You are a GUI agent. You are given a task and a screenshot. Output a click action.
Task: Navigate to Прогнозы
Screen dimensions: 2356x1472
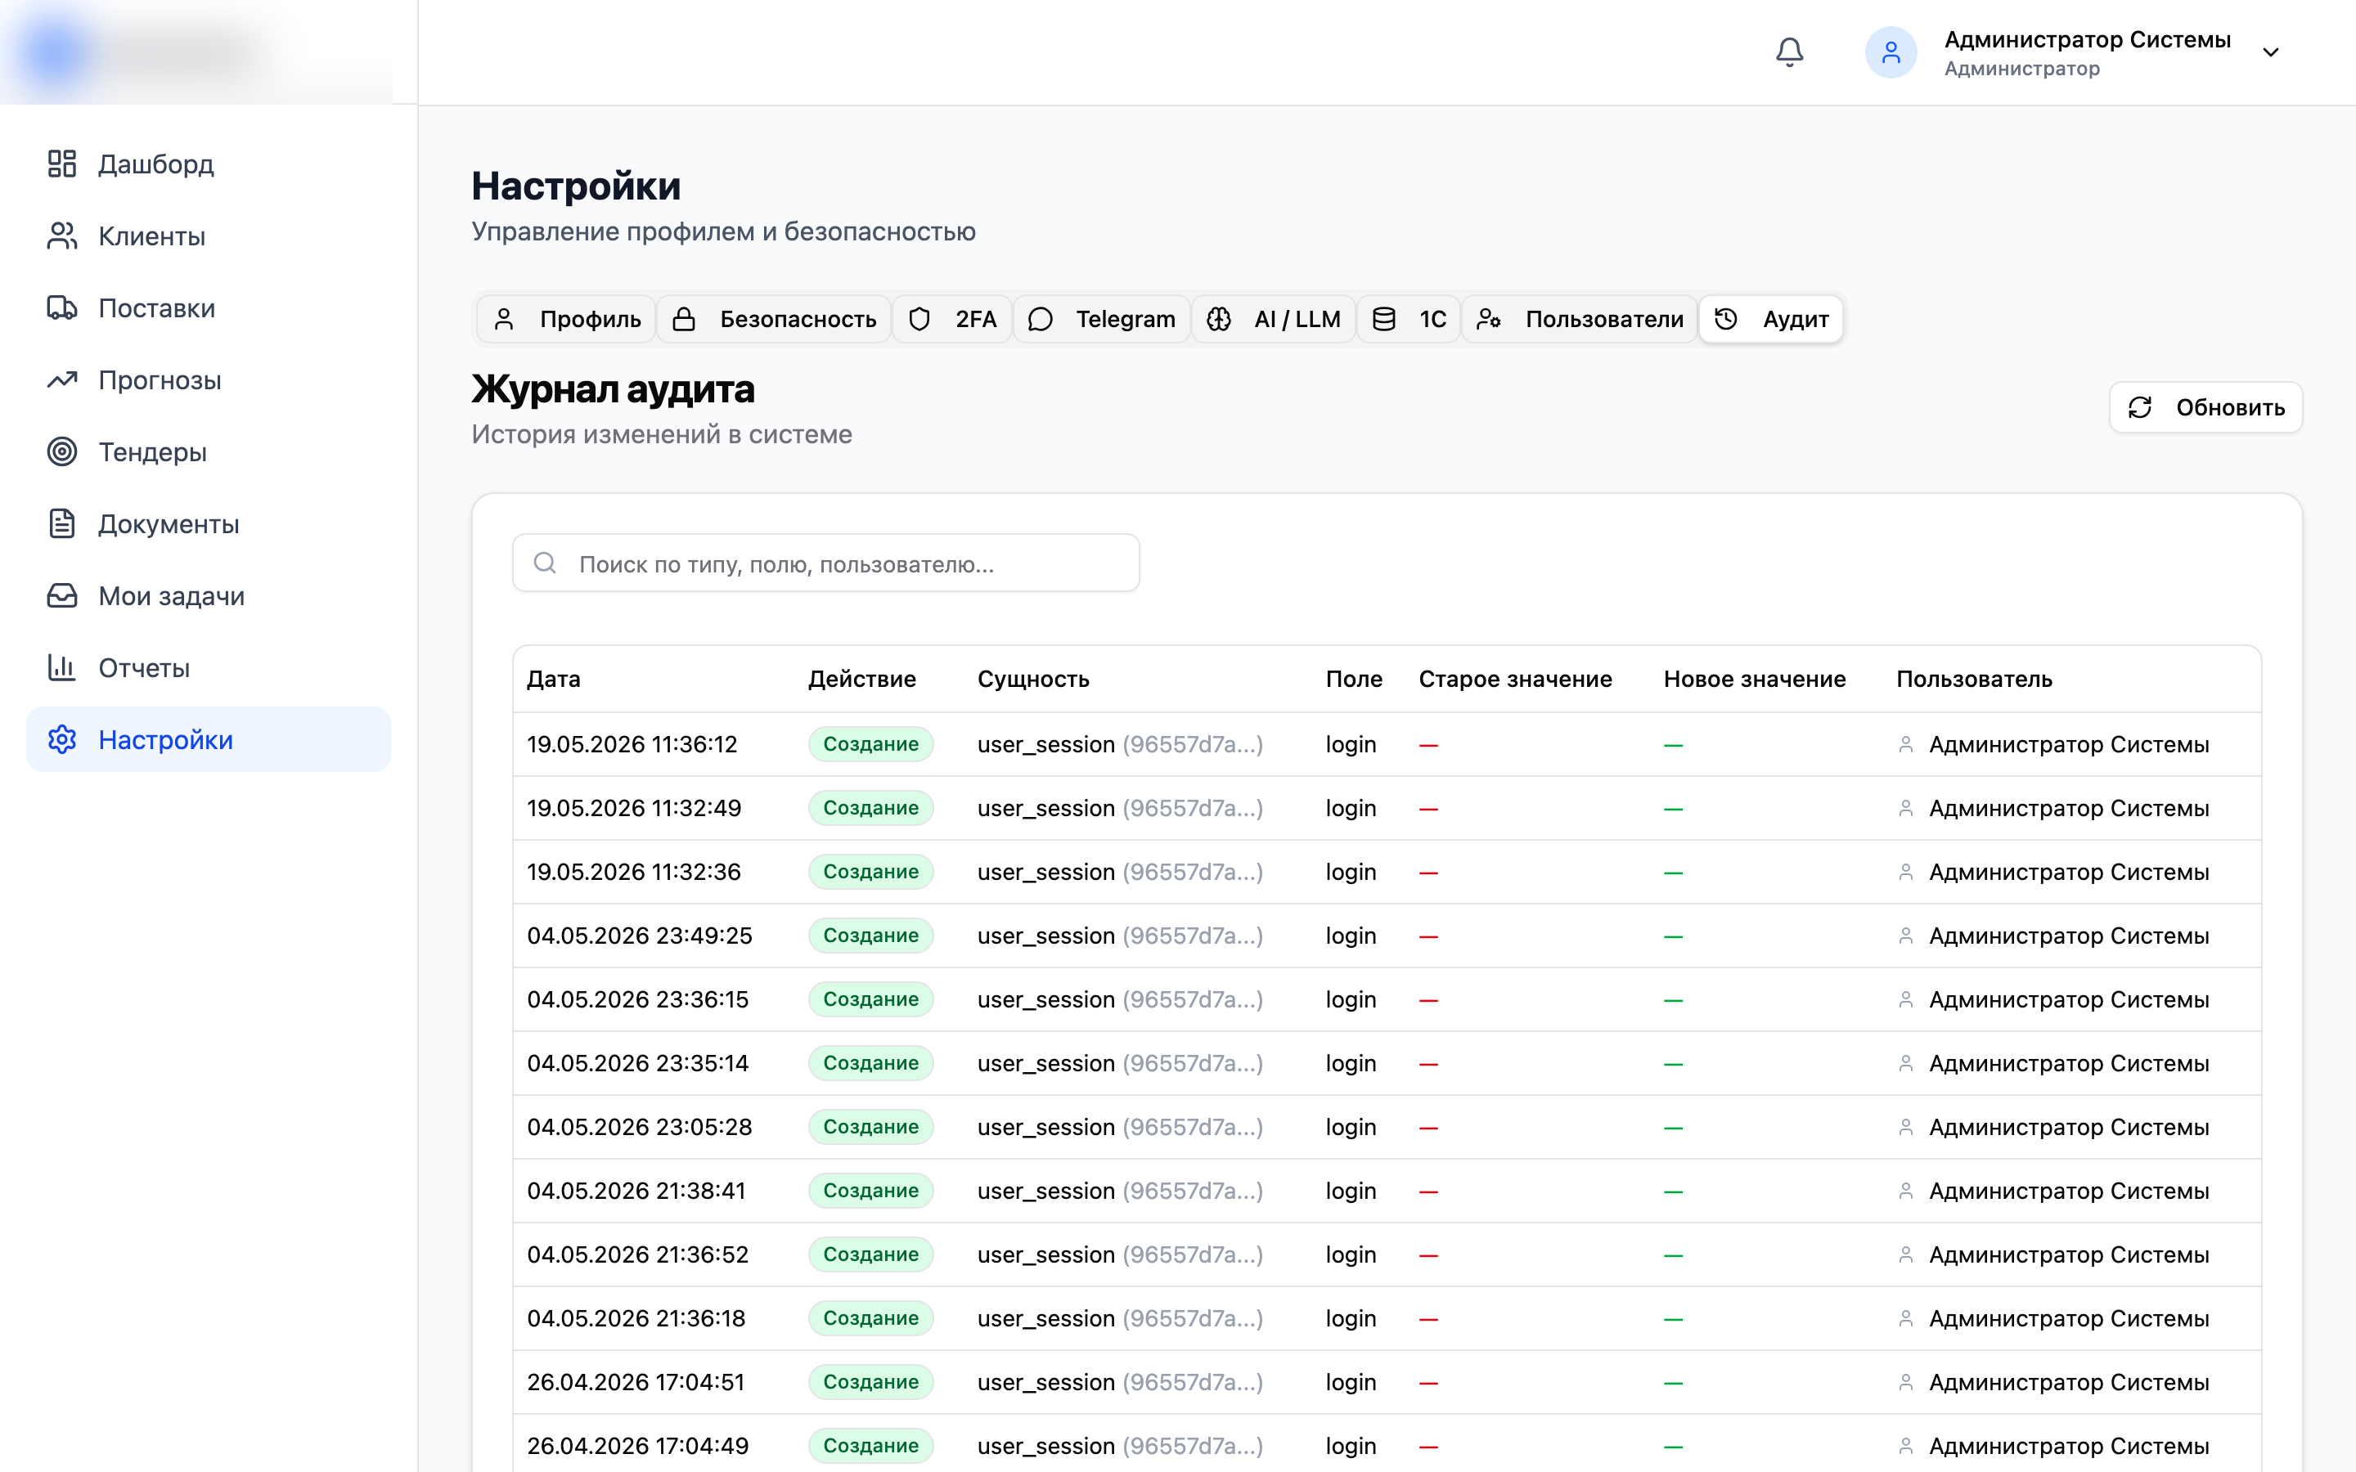(209, 379)
